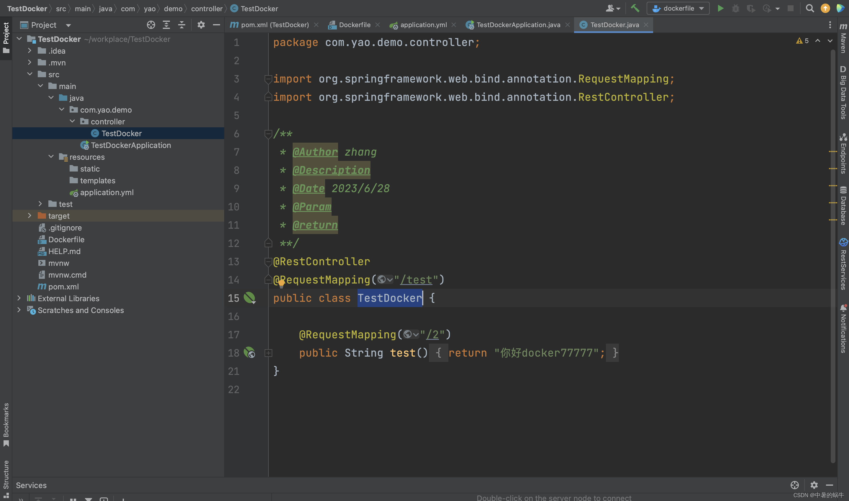Open the Services panel at bottom
The image size is (849, 501).
click(31, 485)
